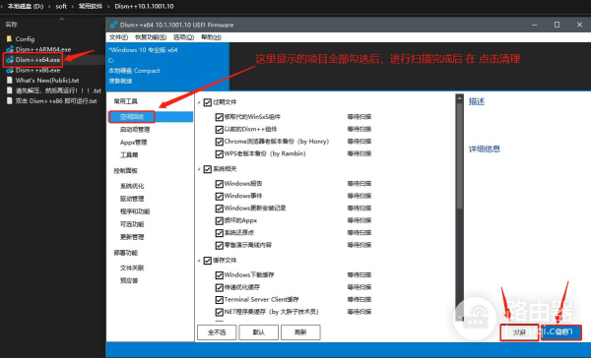
Task: Uncheck 系统还原点
Action: click(219, 233)
